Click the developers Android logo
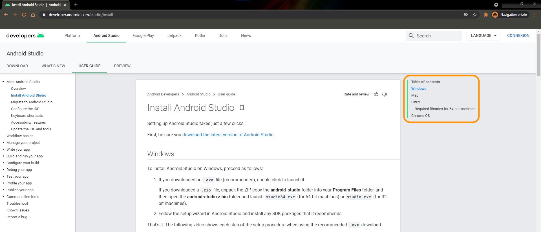This screenshot has height=232, width=541. point(25,35)
